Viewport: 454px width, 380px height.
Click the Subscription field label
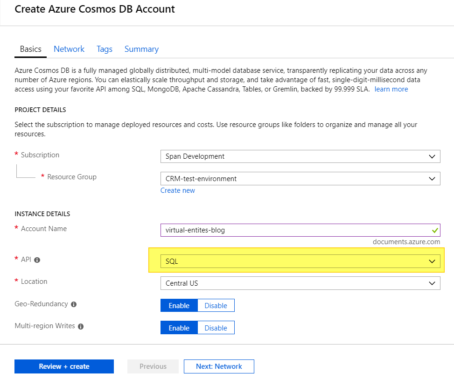[x=40, y=155]
